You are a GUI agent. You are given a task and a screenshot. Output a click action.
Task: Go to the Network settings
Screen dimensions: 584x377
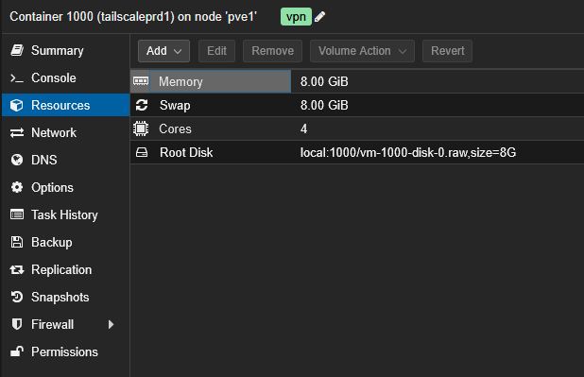tap(66, 132)
